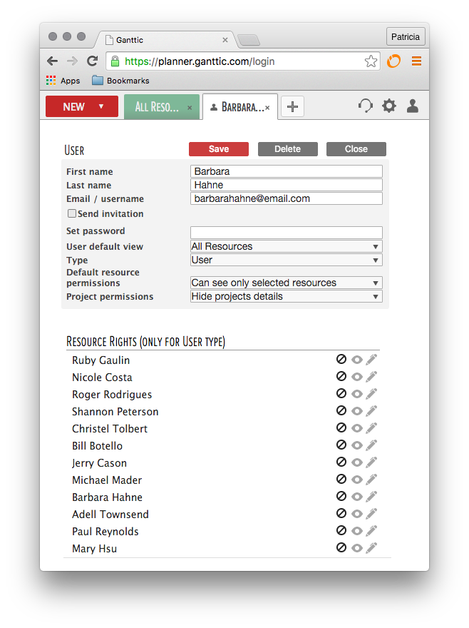Open Default resource permissions dropdown
Image resolution: width=469 pixels, height=628 pixels.
point(286,283)
